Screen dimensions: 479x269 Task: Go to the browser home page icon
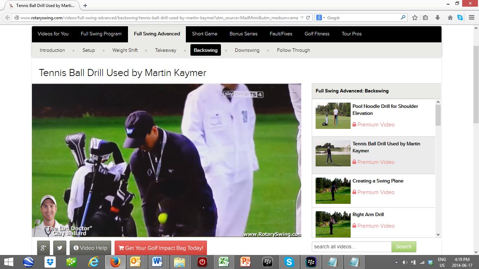pos(450,18)
